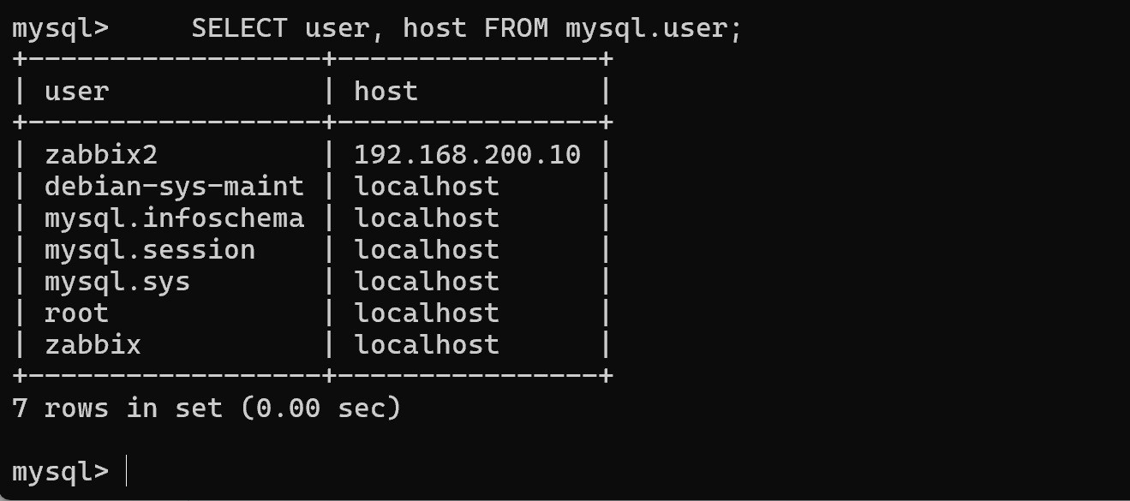1130x501 pixels.
Task: Click the "7 rows in set" result line
Action: tap(206, 408)
